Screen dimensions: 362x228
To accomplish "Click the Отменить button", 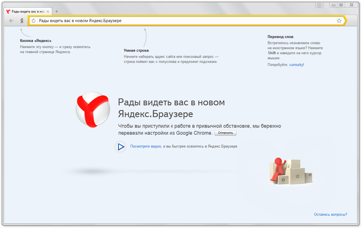I will click(x=226, y=133).
